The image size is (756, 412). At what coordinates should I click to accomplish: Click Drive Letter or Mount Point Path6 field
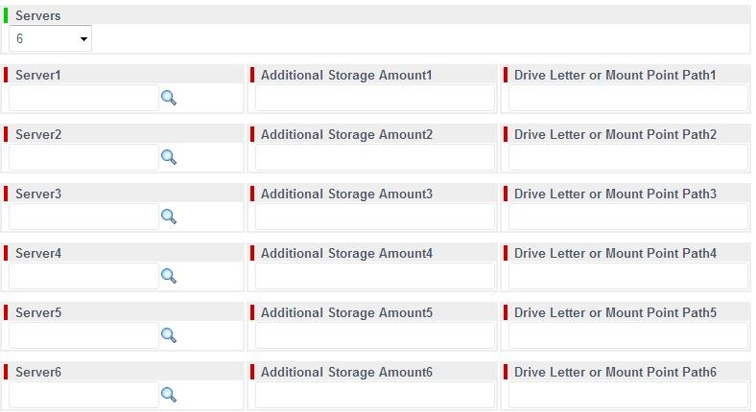point(627,395)
